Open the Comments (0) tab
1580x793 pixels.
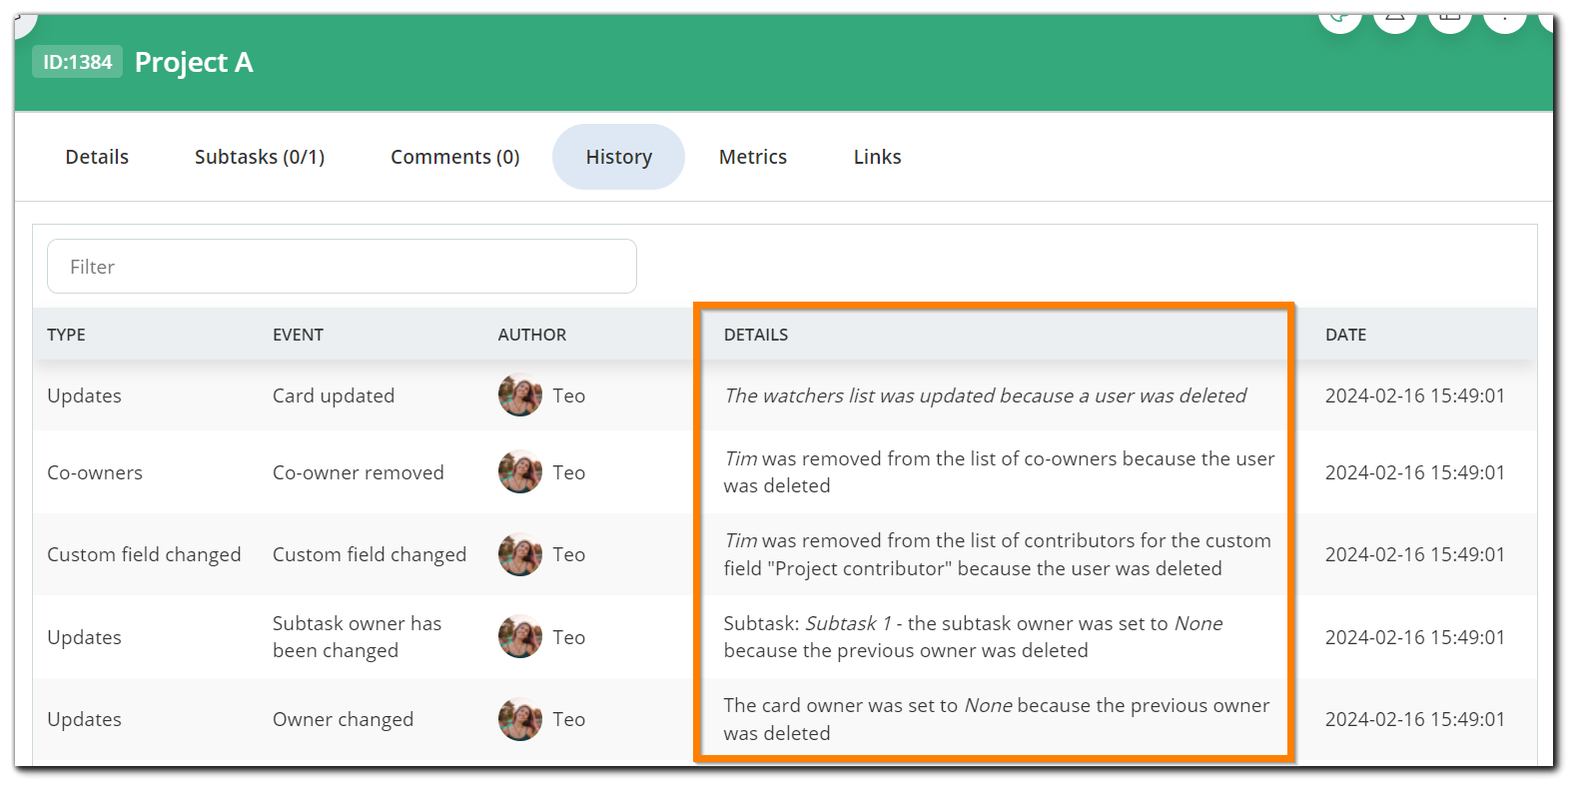point(454,157)
